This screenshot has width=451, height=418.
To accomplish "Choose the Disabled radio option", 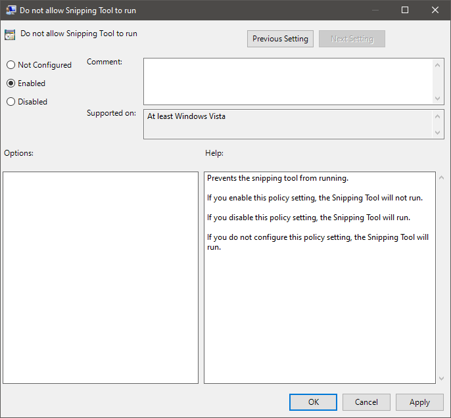I will tap(11, 102).
